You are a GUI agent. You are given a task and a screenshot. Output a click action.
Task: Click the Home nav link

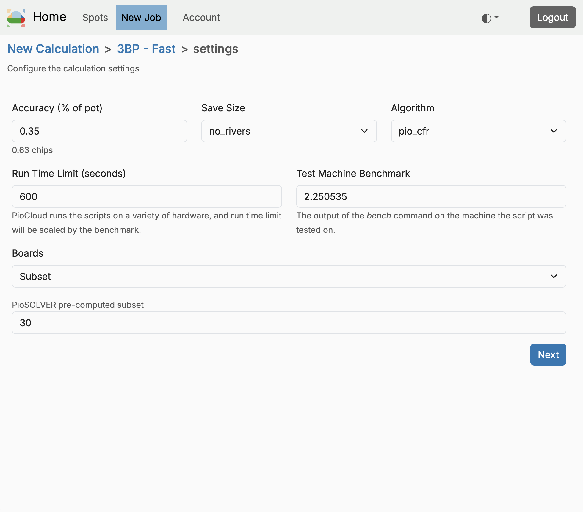tap(50, 17)
